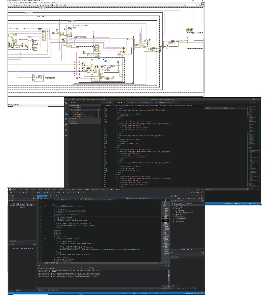This screenshot has height=296, width=266.
Task: Select Form1.cs document tab in Visual Studio
Action: [x=41, y=196]
